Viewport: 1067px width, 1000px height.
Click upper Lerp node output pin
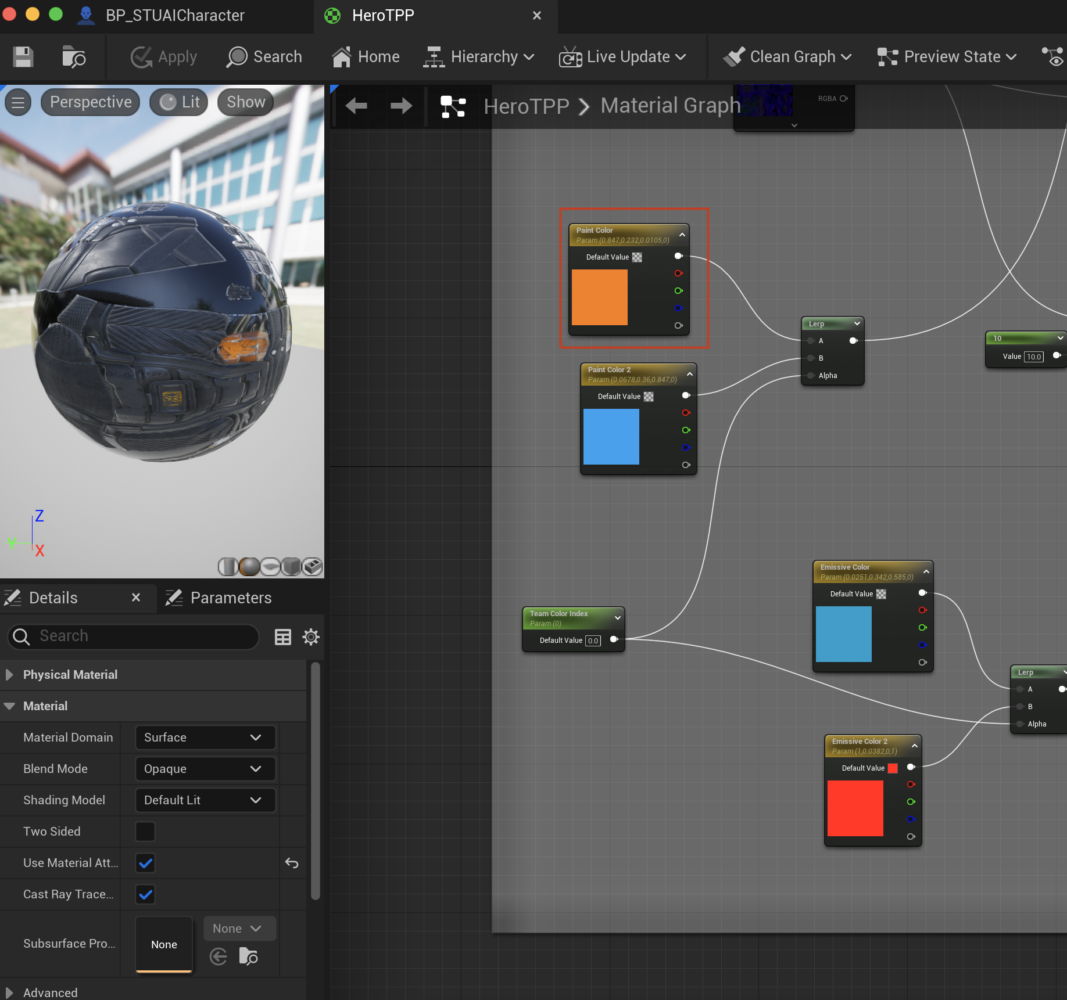(x=853, y=341)
